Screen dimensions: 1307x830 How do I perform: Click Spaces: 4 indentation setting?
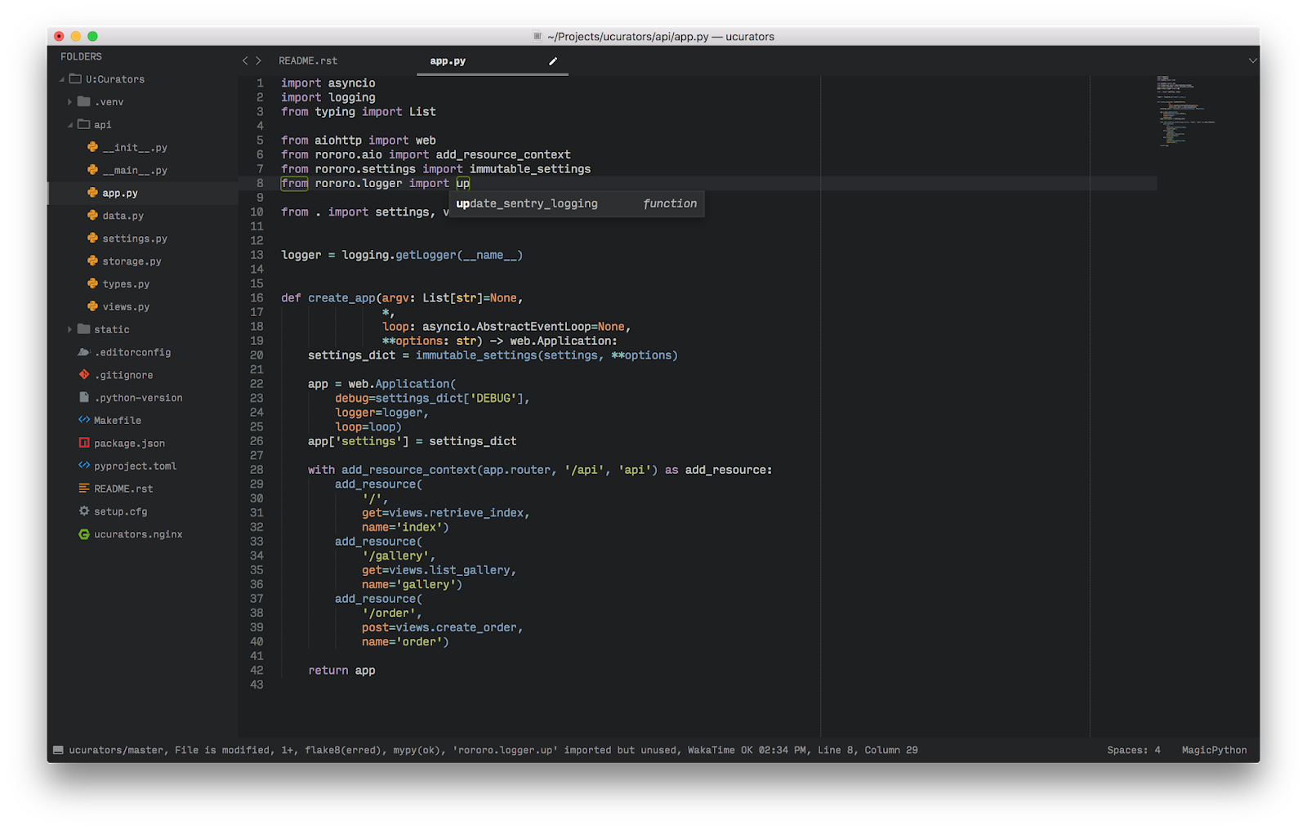1134,749
